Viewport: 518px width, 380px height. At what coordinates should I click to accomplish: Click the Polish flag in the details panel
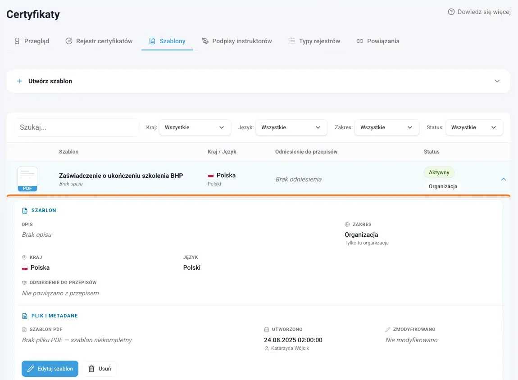pyautogui.click(x=25, y=268)
